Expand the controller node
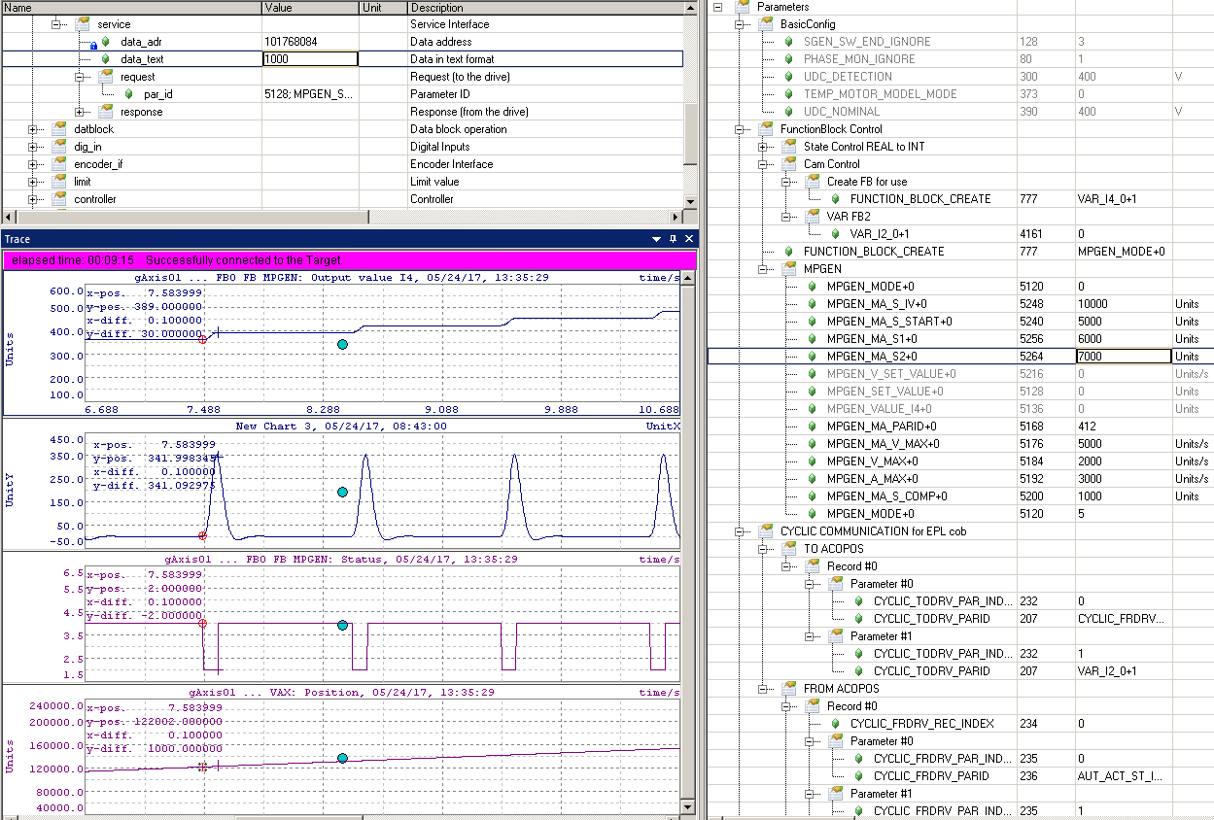Image resolution: width=1214 pixels, height=820 pixels. click(x=33, y=199)
